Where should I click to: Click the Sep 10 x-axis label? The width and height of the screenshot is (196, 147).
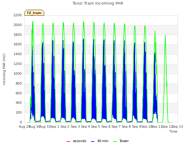[x=147, y=127]
